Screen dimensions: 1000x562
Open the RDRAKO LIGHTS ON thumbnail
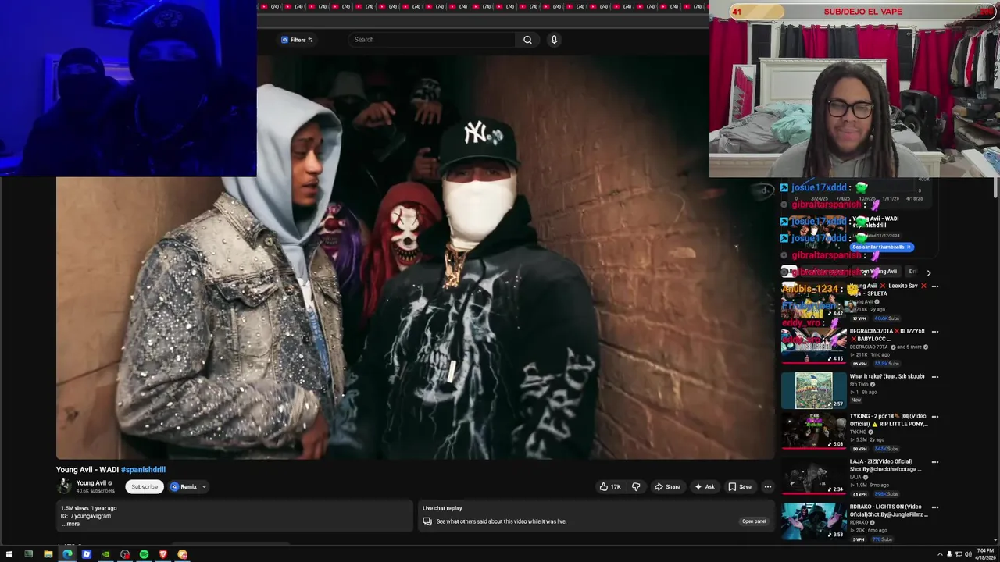[x=813, y=521]
